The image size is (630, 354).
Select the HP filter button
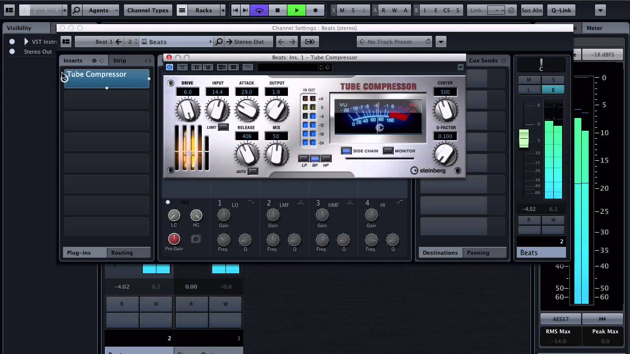326,158
